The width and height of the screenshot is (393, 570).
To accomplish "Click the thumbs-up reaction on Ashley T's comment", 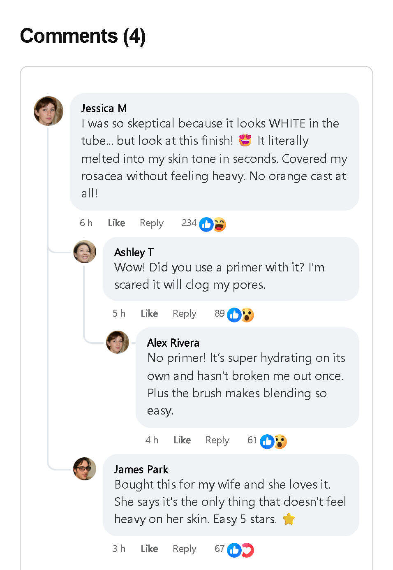I will tap(234, 315).
